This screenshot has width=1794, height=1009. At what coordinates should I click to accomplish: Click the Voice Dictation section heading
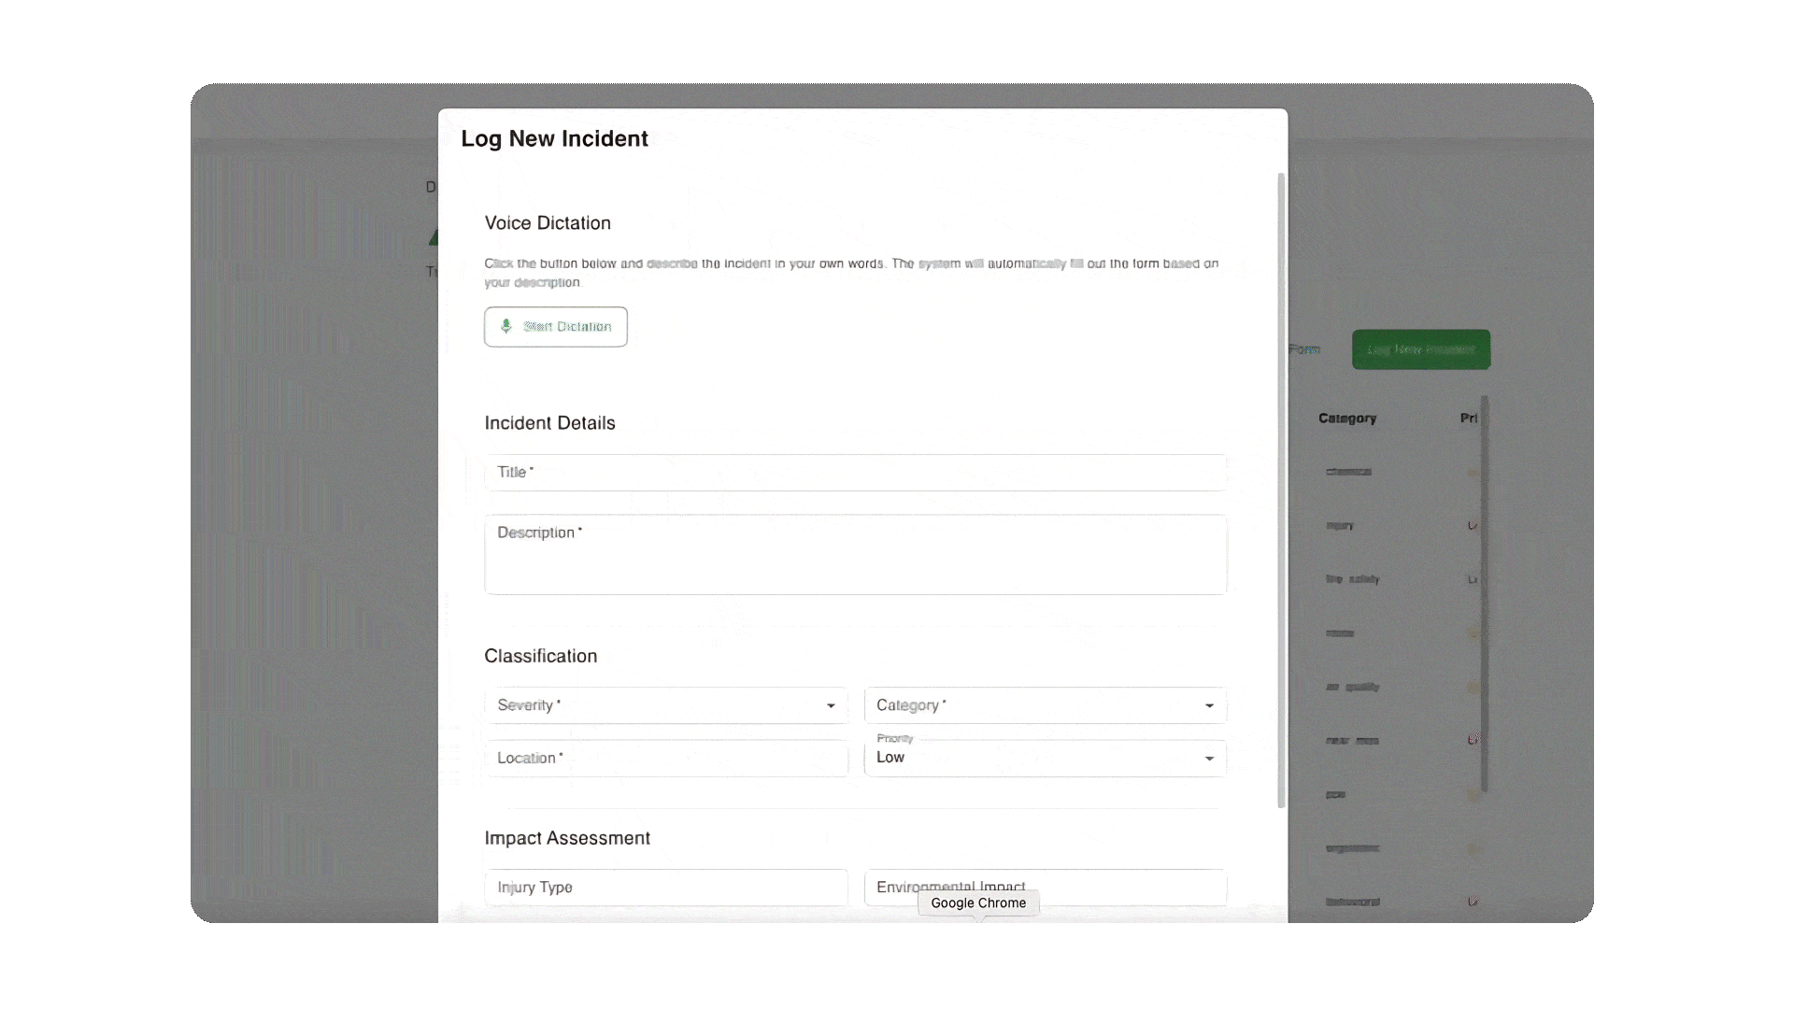548,223
